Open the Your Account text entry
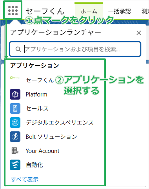The height and width of the screenshot is (189, 149). pos(42,151)
